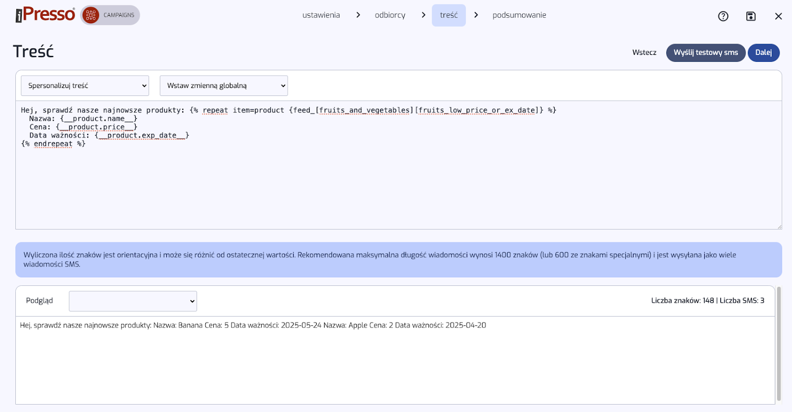Go to the podsumowanie step
Image resolution: width=792 pixels, height=412 pixels.
pyautogui.click(x=519, y=15)
